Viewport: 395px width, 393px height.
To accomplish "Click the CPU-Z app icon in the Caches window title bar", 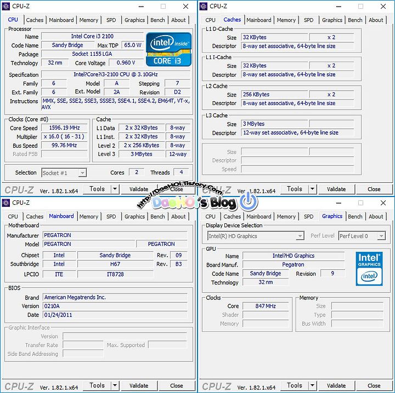I will 204,6.
